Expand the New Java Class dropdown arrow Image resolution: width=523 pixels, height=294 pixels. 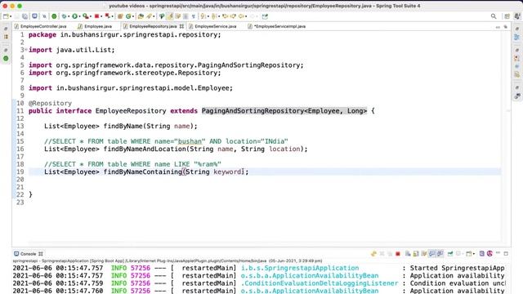pyautogui.click(x=133, y=16)
